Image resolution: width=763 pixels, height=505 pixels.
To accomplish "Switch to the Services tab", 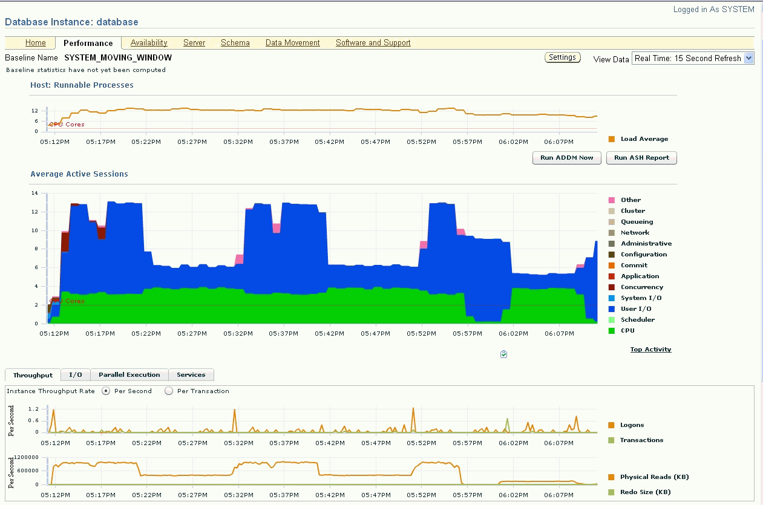I will tap(191, 375).
